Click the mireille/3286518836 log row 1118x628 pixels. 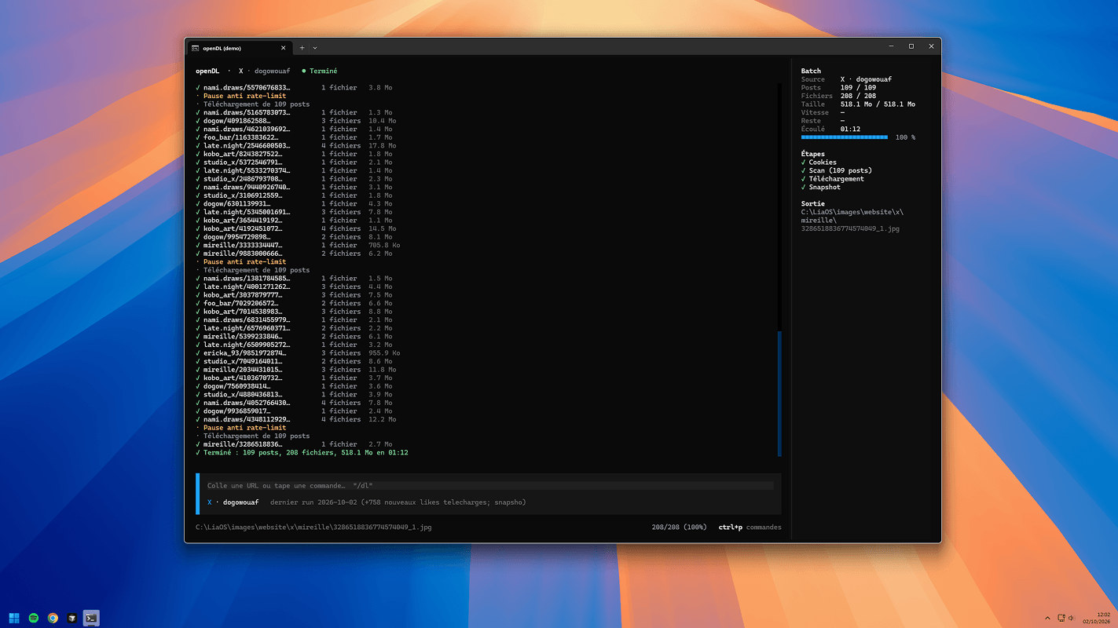tap(294, 444)
